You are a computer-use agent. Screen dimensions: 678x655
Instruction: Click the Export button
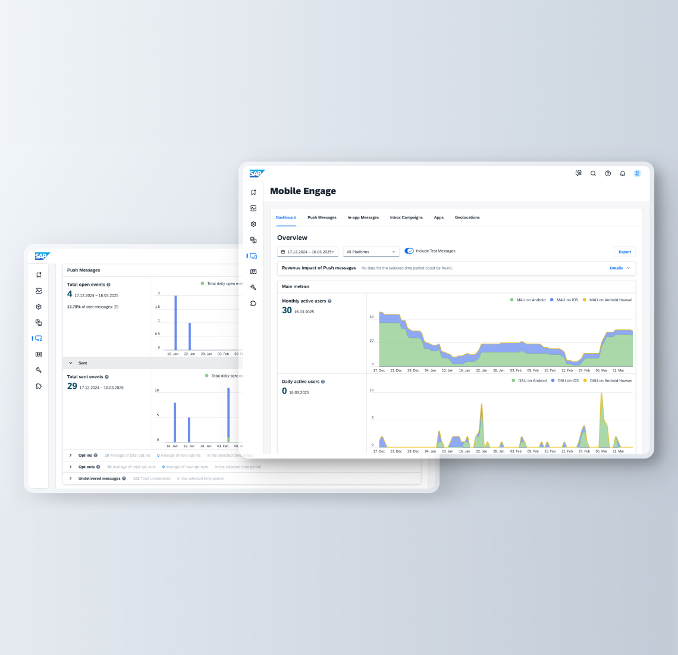624,251
